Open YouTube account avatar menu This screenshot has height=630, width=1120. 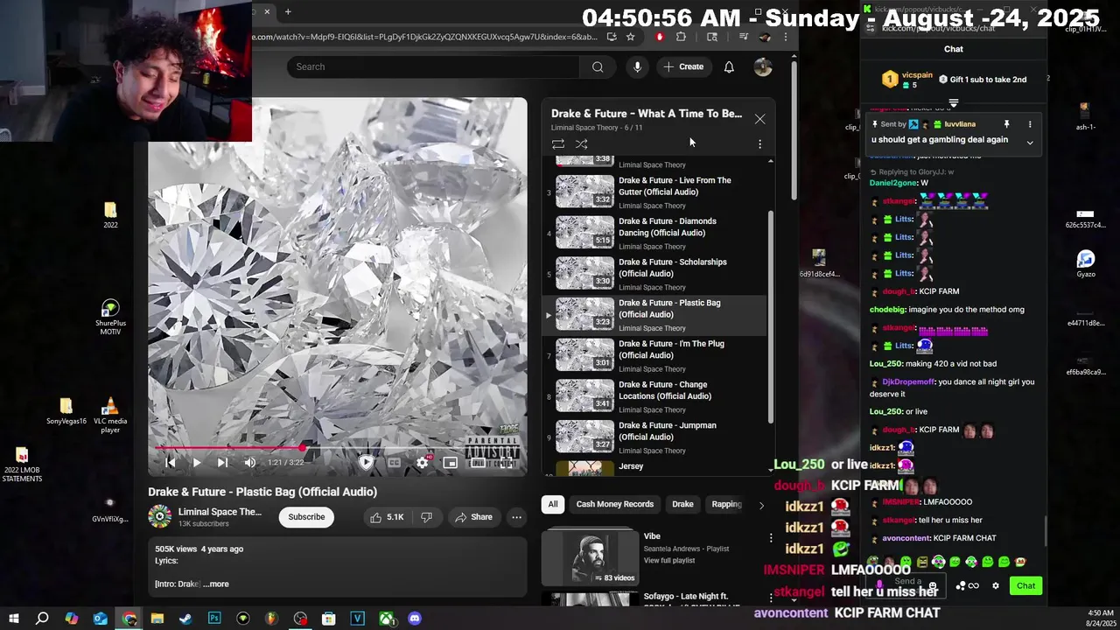pos(763,66)
